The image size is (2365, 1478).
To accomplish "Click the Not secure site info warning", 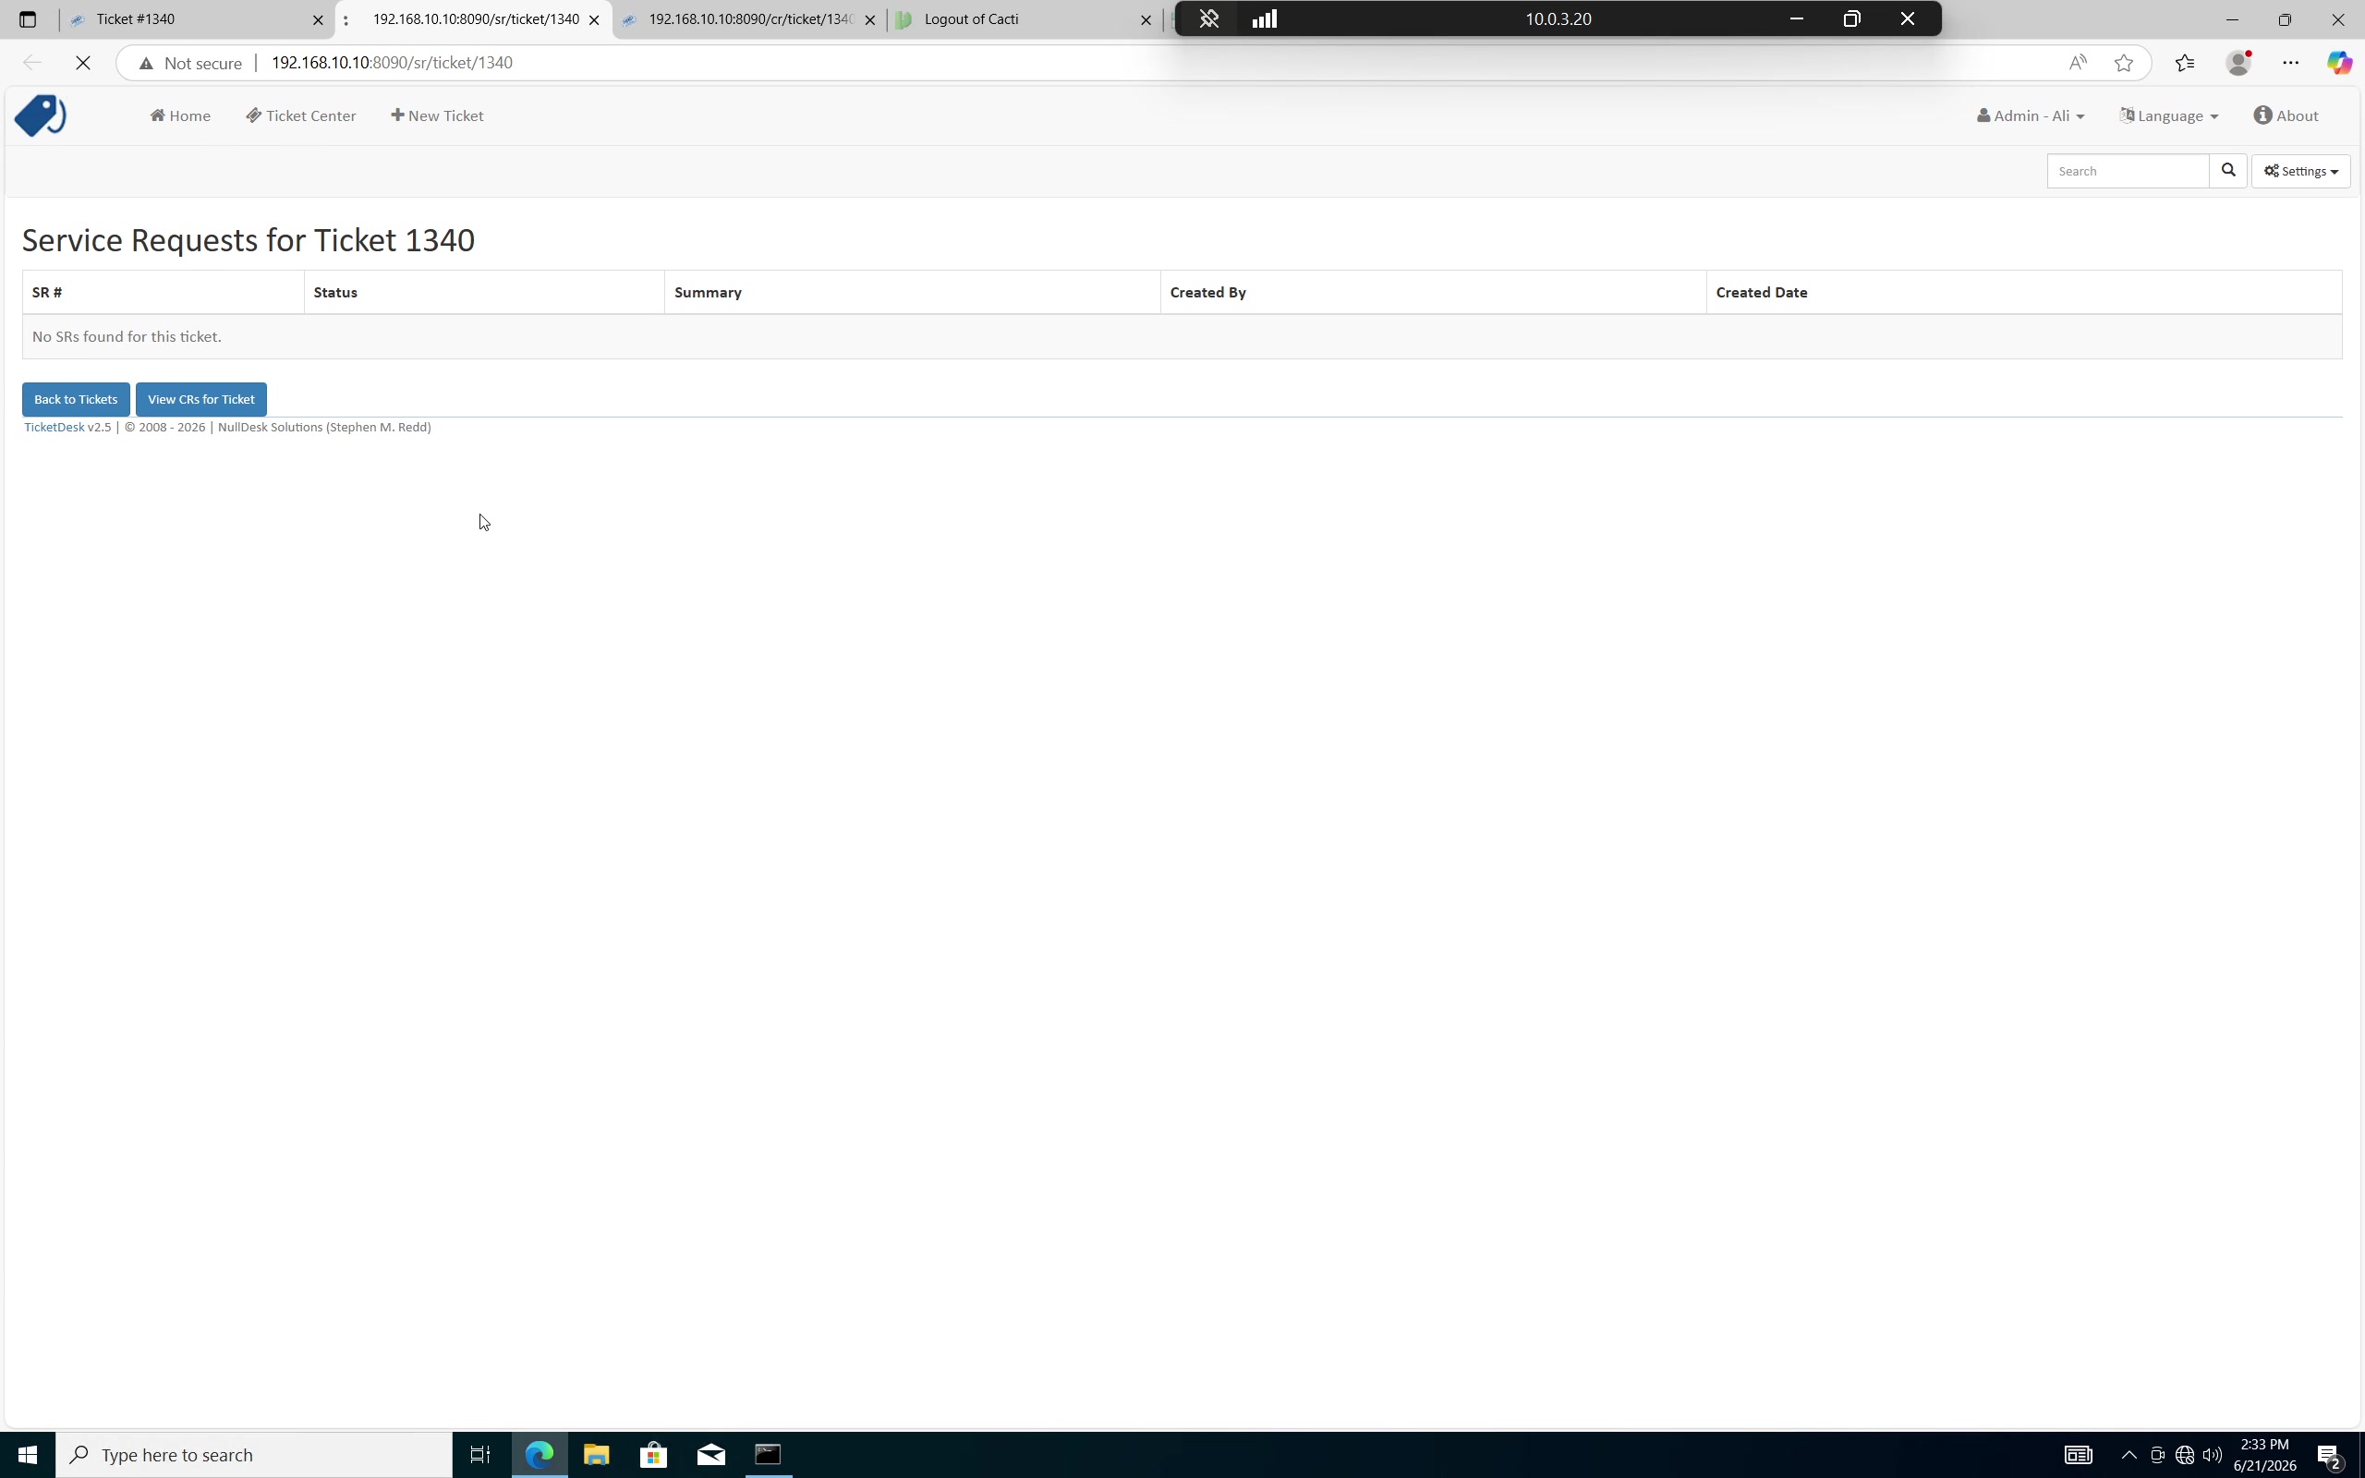I will click(x=191, y=63).
